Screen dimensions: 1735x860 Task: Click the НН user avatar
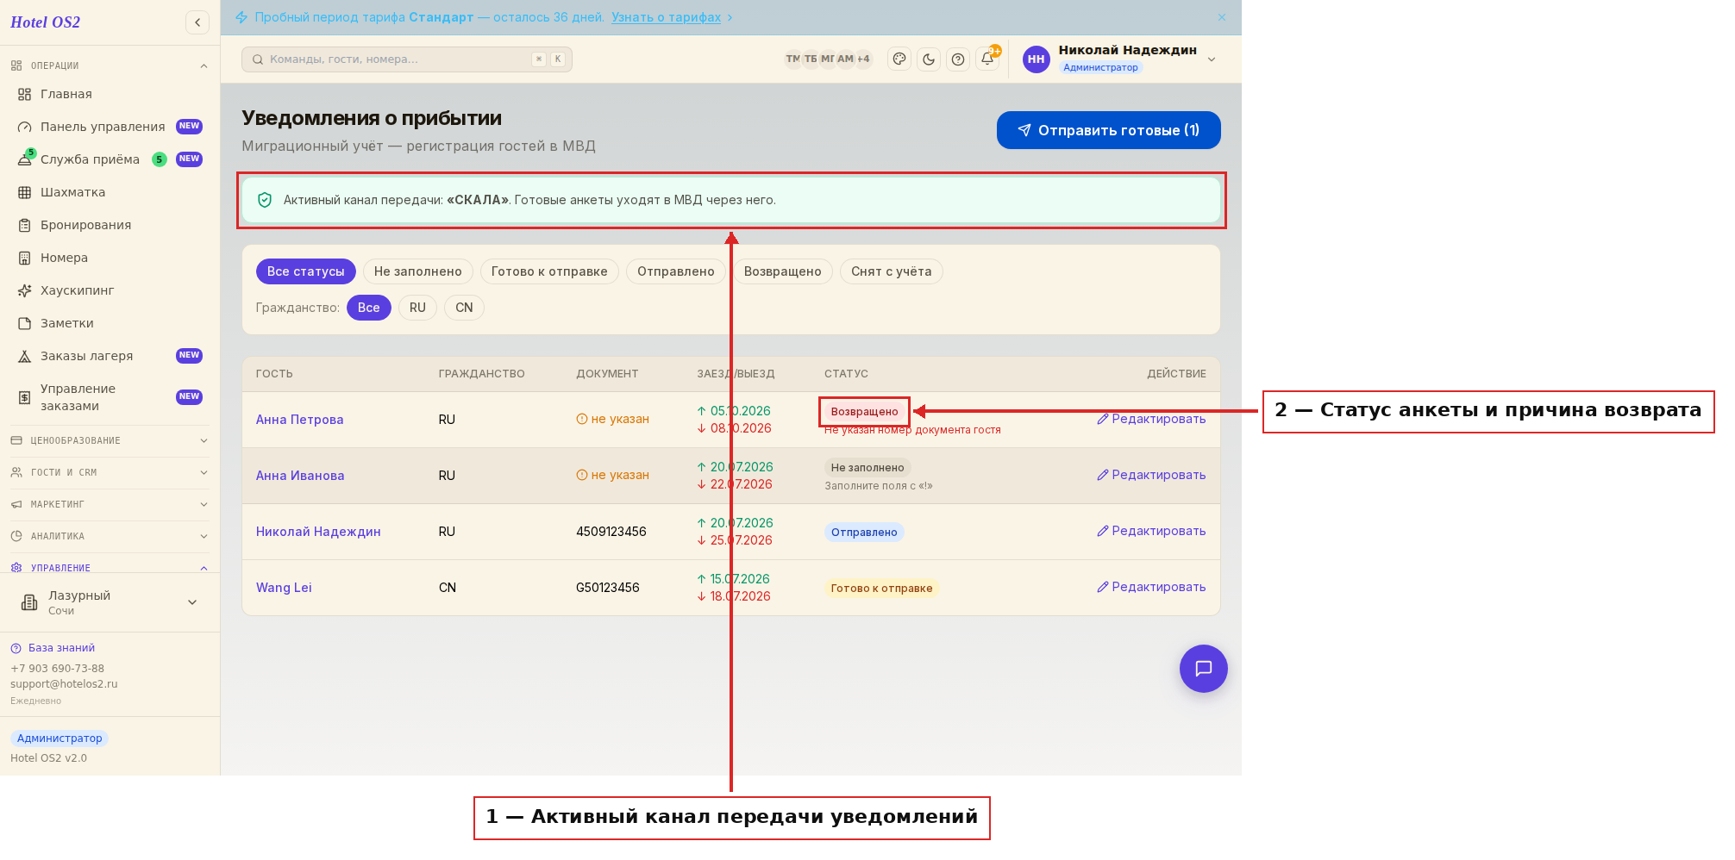coord(1037,59)
